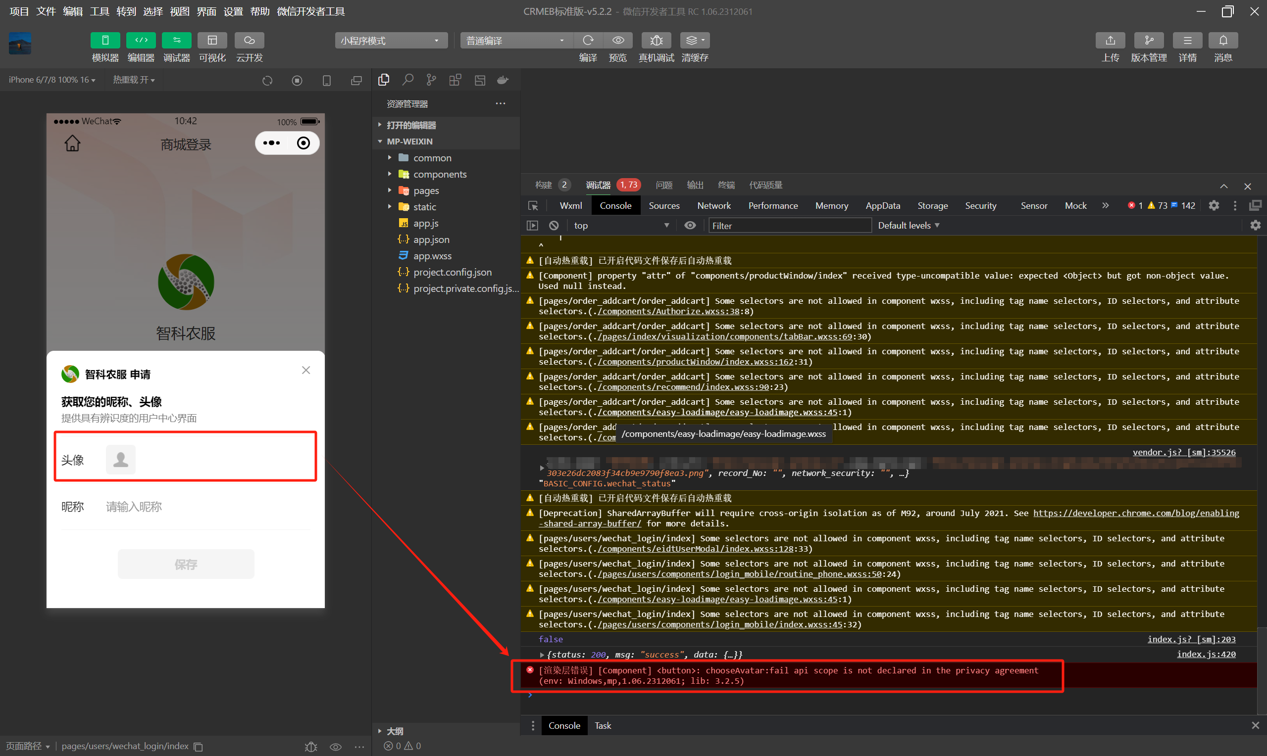Open the iPhone 6/7/8 device dropdown
Screen dimensions: 1267x756
[52, 80]
